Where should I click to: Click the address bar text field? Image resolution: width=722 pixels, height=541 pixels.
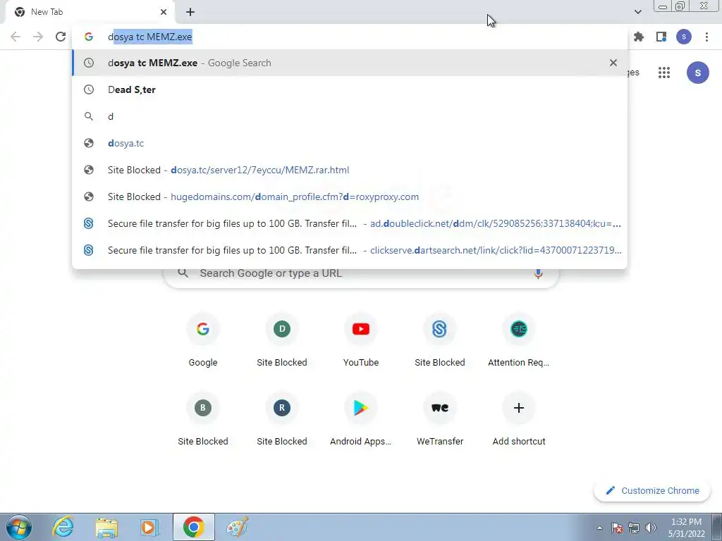pyautogui.click(x=350, y=37)
